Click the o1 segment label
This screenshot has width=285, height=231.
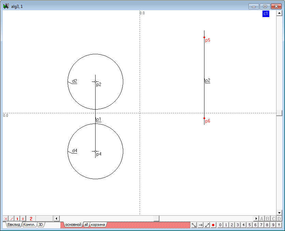99,119
